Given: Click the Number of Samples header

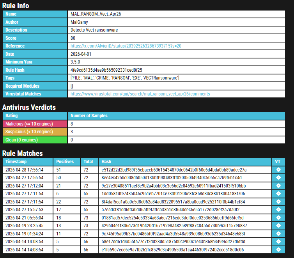Looking at the screenshot, I should [x=176, y=116].
